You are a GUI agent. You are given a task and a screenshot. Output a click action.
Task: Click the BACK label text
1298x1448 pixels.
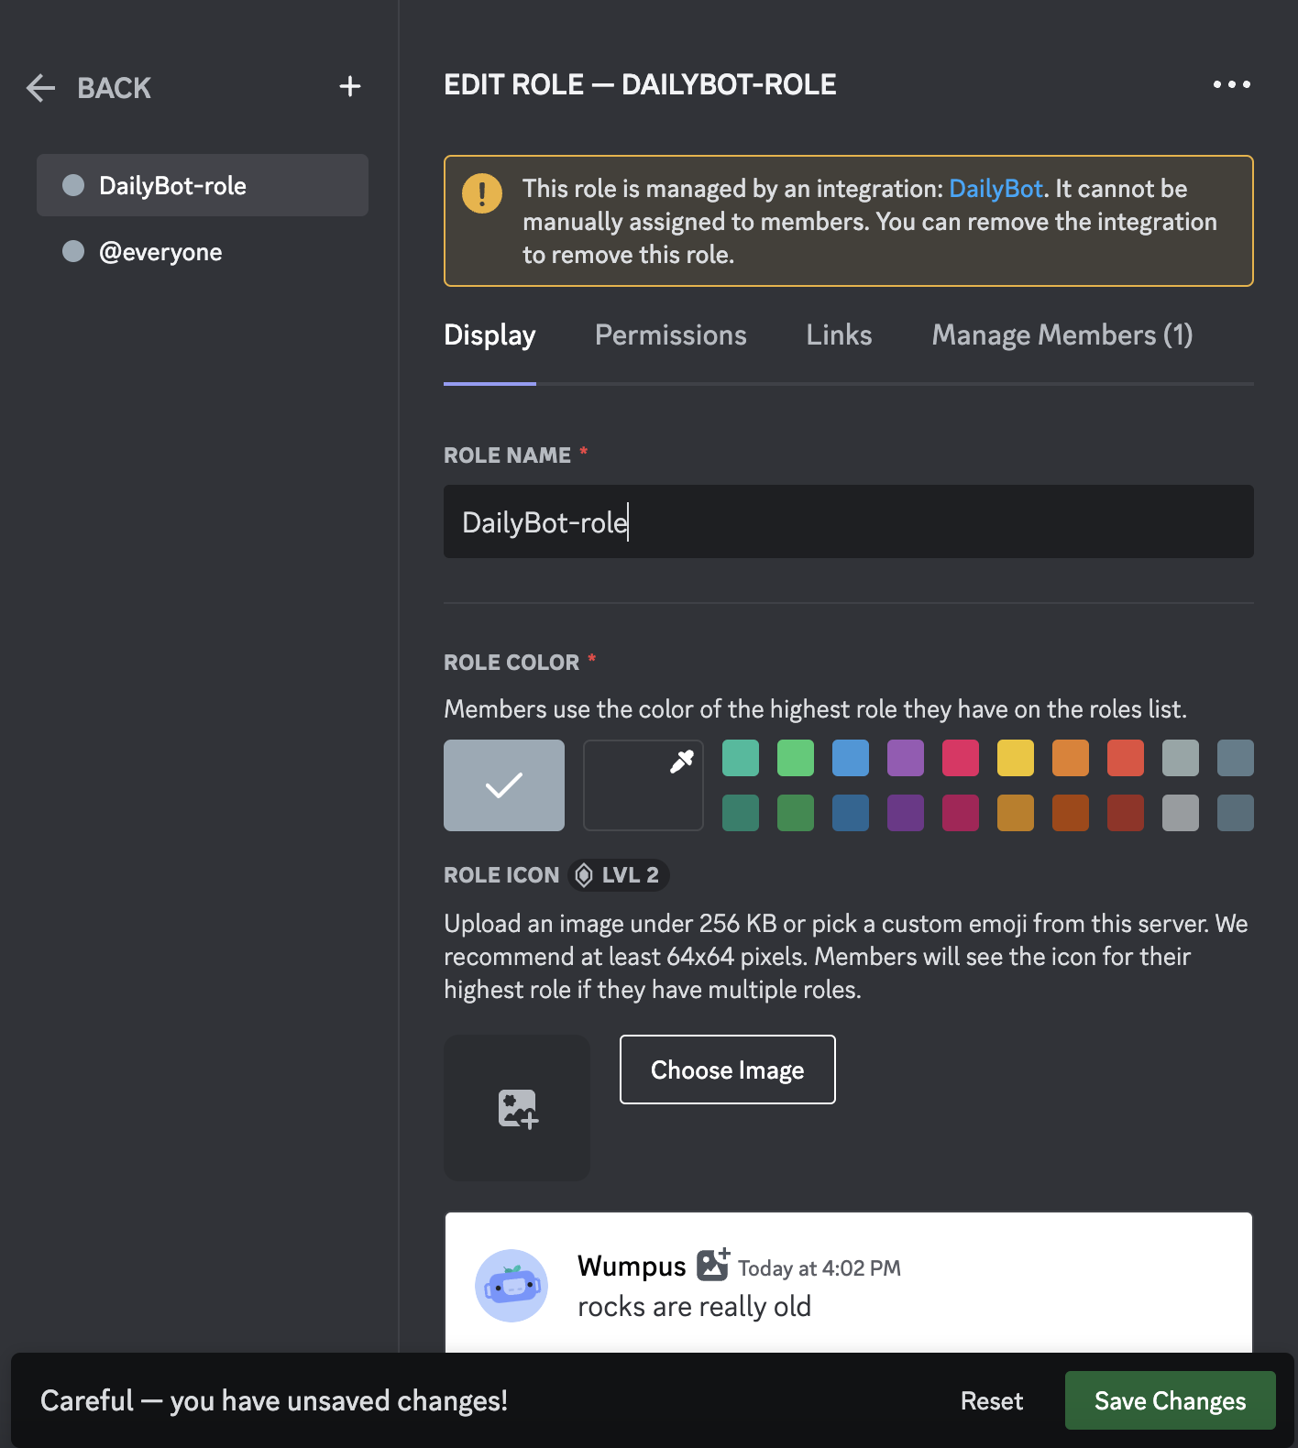114,88
